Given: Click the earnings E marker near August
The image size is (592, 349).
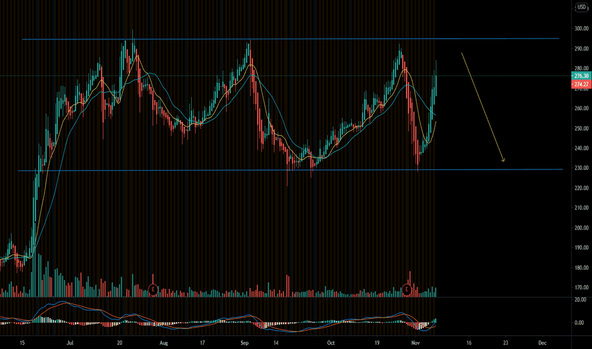Looking at the screenshot, I should tap(152, 290).
